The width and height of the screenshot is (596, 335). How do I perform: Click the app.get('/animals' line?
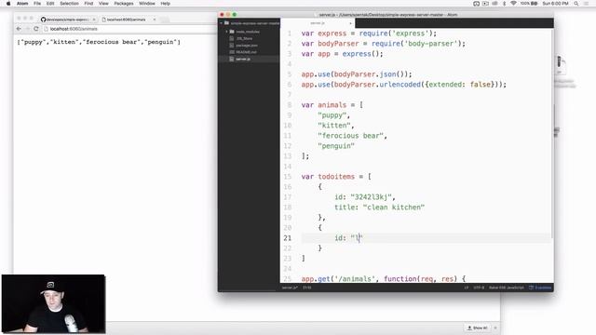tap(384, 278)
